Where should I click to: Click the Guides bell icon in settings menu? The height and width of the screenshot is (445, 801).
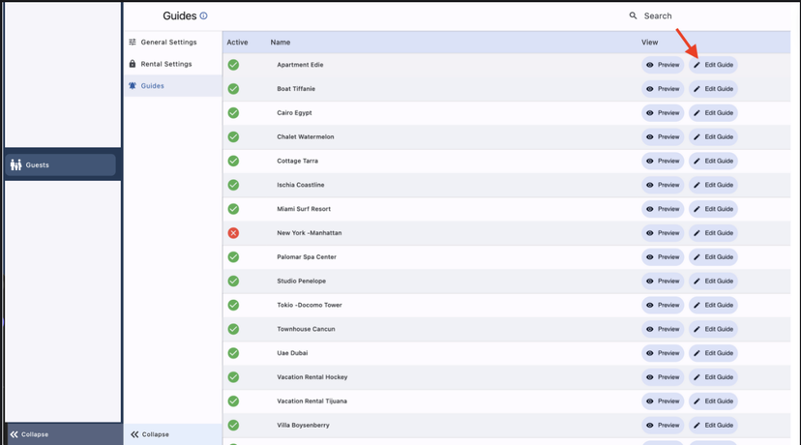133,86
